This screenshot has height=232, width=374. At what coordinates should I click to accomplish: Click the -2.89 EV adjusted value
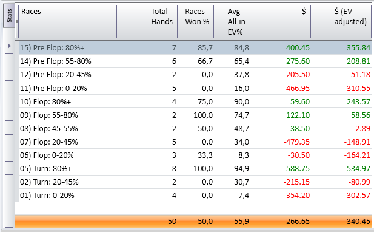point(361,129)
